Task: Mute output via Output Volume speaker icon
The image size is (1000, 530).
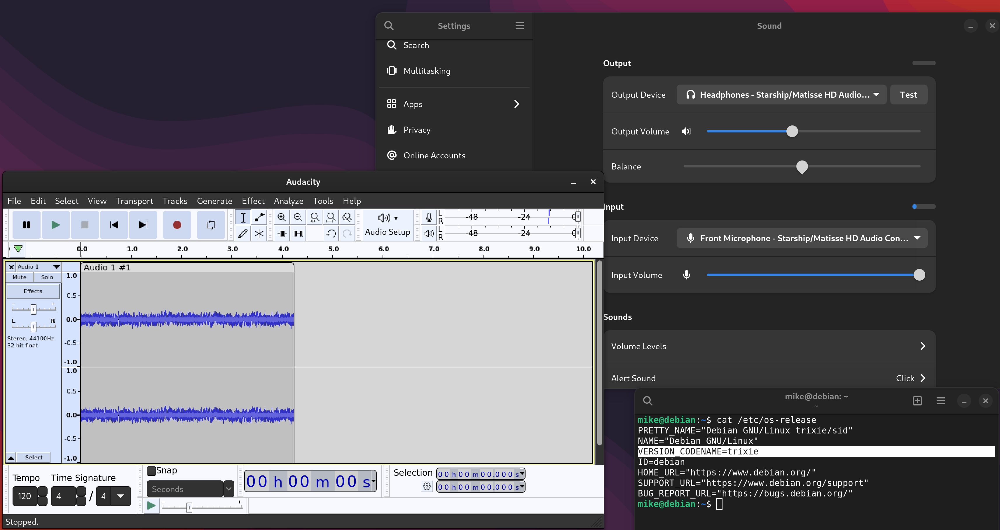Action: [686, 132]
